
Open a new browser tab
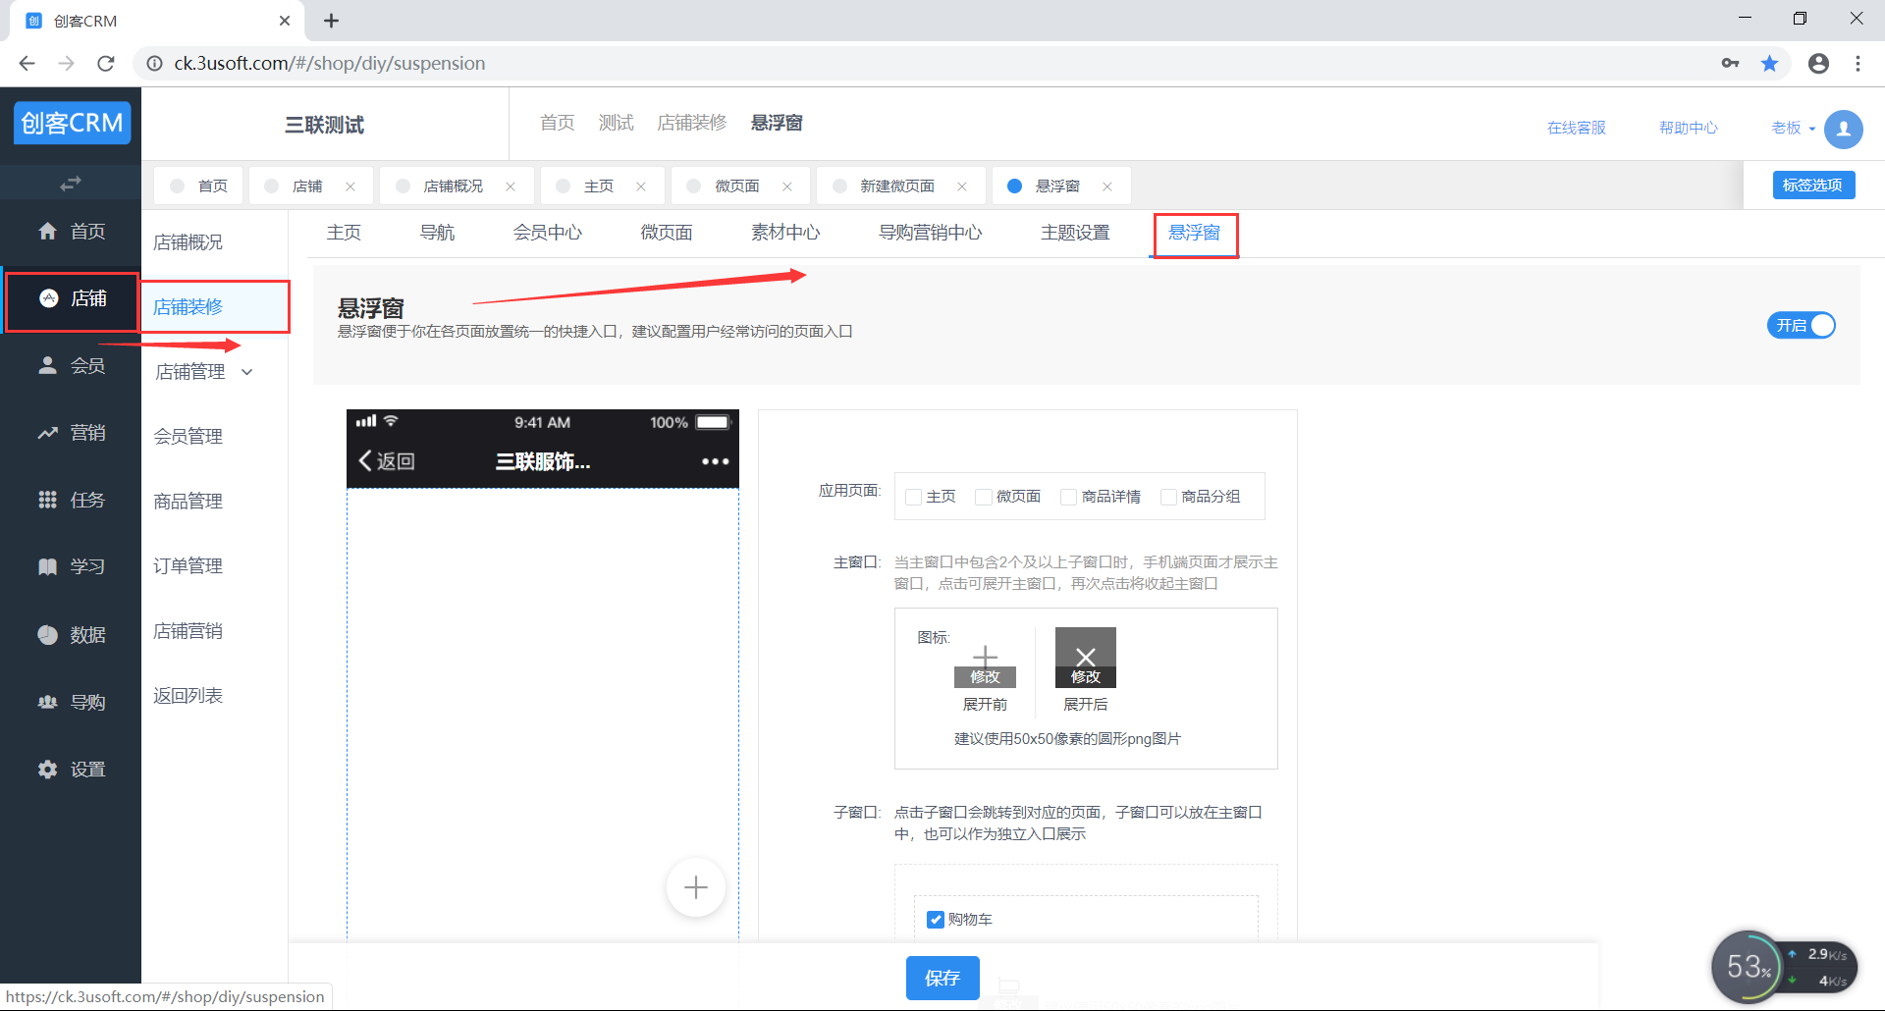(x=332, y=21)
